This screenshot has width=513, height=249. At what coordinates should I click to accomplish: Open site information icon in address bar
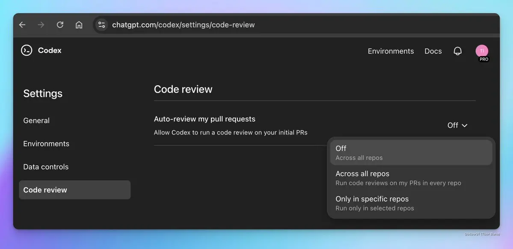click(101, 25)
